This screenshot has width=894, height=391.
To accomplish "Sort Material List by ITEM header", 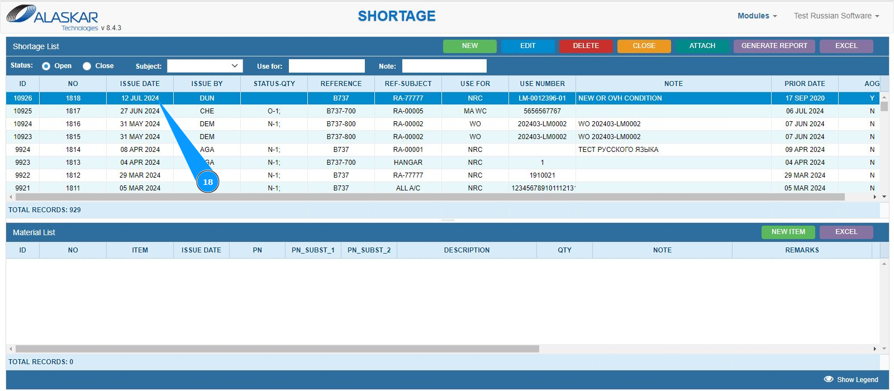I will click(x=140, y=250).
